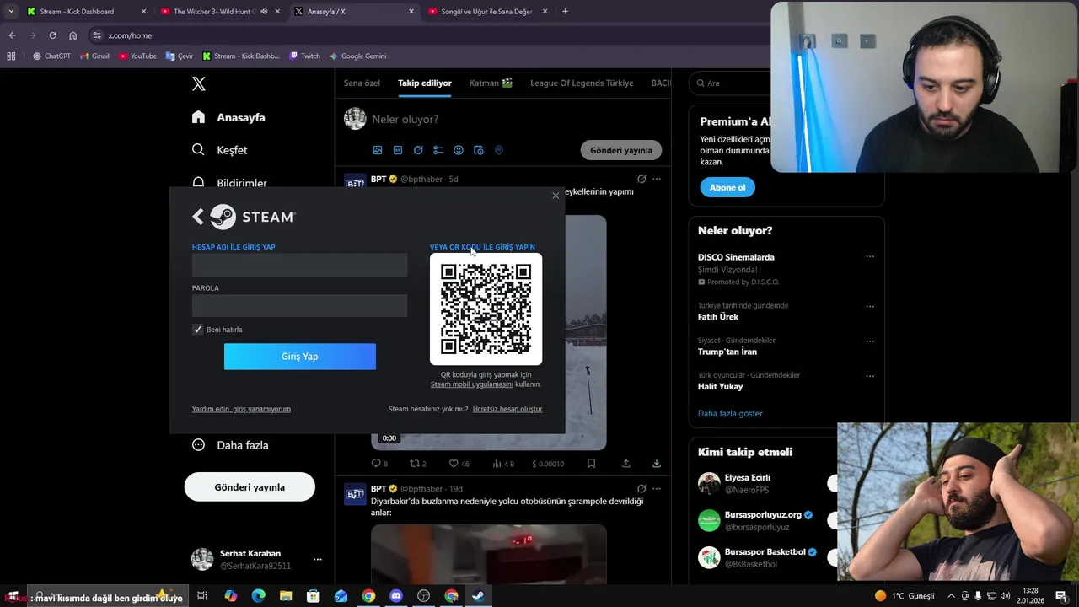
Task: Repost the BPT post with 2 reposts
Action: pos(417,464)
